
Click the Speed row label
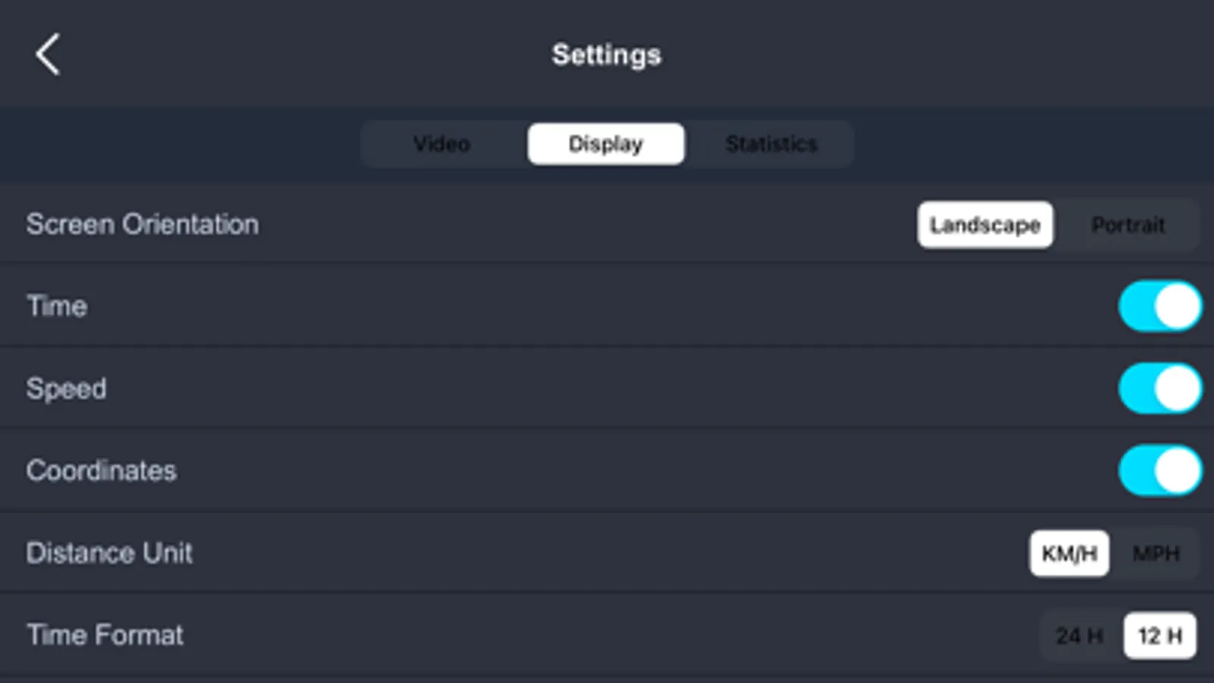[67, 389]
